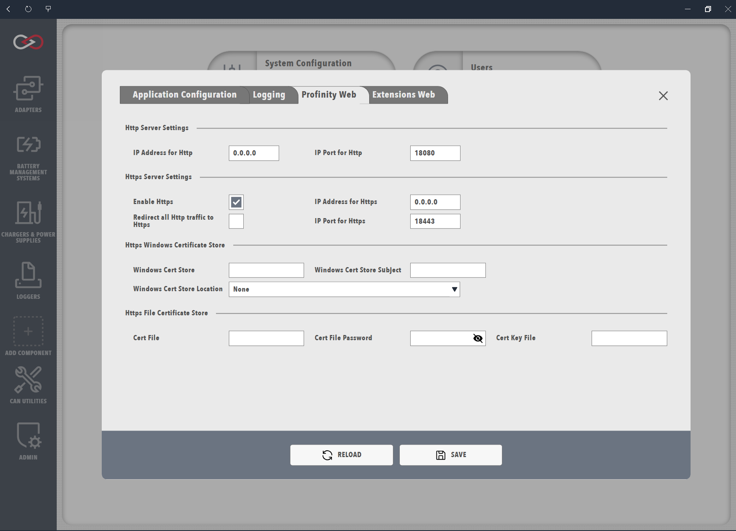The height and width of the screenshot is (531, 736).
Task: Open CAN Utilities tools
Action: [28, 385]
